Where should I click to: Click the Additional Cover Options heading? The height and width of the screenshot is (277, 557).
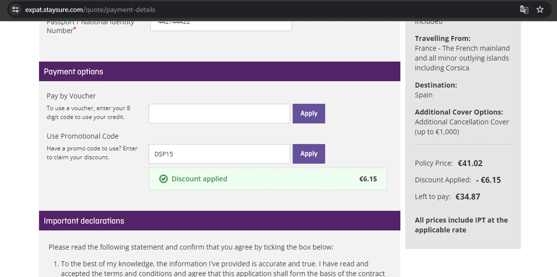[459, 112]
